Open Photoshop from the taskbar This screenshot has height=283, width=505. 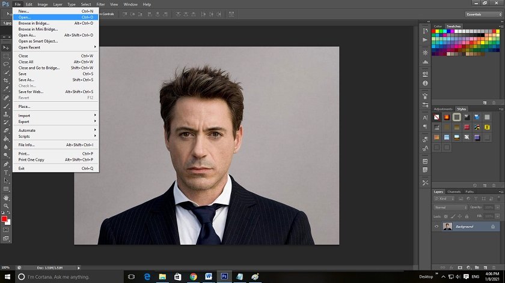click(224, 276)
